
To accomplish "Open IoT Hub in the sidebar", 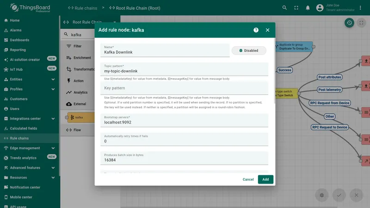I will 30,69.
